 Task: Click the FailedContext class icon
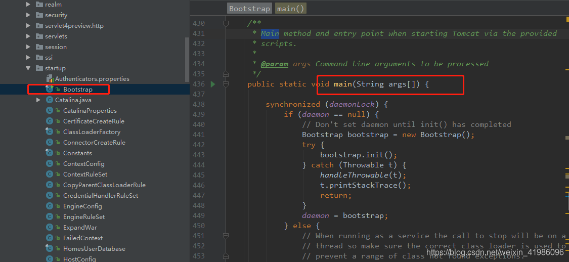pyautogui.click(x=50, y=238)
